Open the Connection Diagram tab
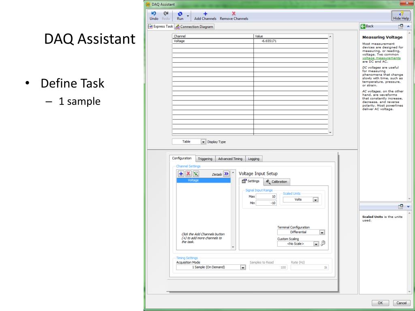 point(194,27)
